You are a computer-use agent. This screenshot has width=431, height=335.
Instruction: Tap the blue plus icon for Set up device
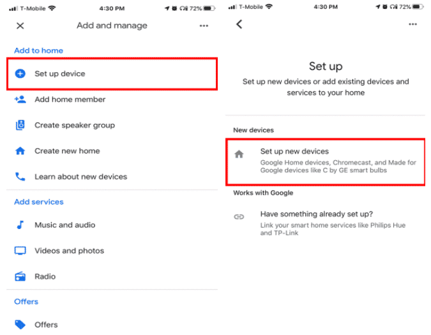pos(20,73)
